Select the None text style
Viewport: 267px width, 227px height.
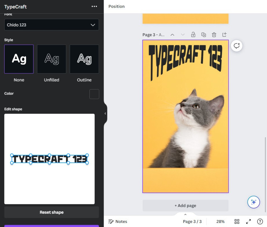click(x=19, y=59)
